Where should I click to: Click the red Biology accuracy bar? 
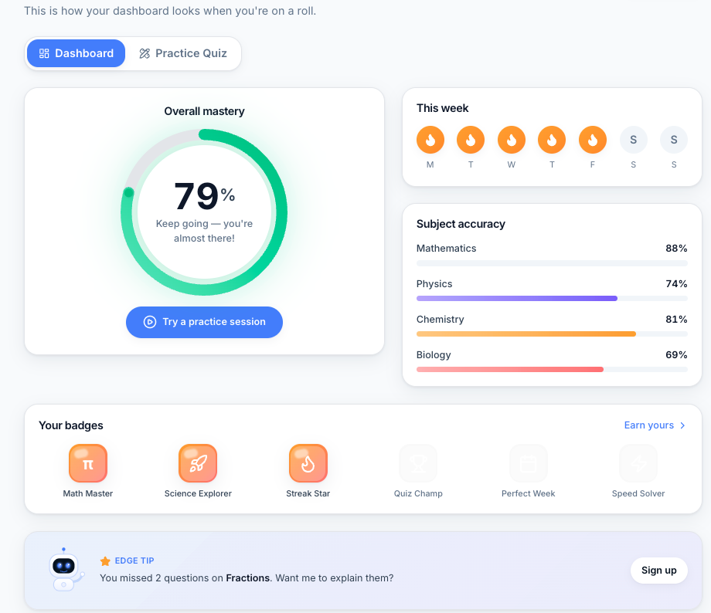click(509, 369)
